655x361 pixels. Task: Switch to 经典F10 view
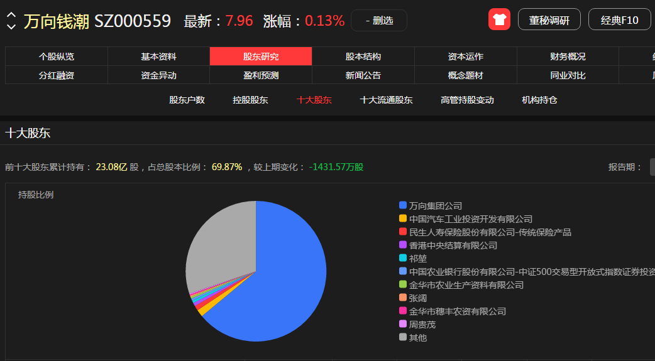pyautogui.click(x=619, y=19)
